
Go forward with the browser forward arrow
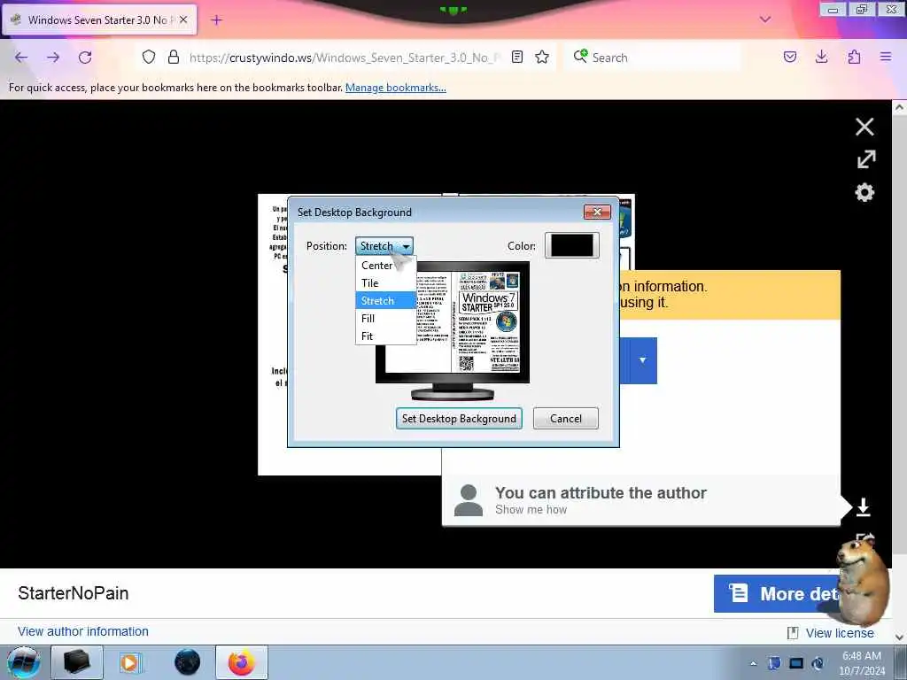[53, 58]
